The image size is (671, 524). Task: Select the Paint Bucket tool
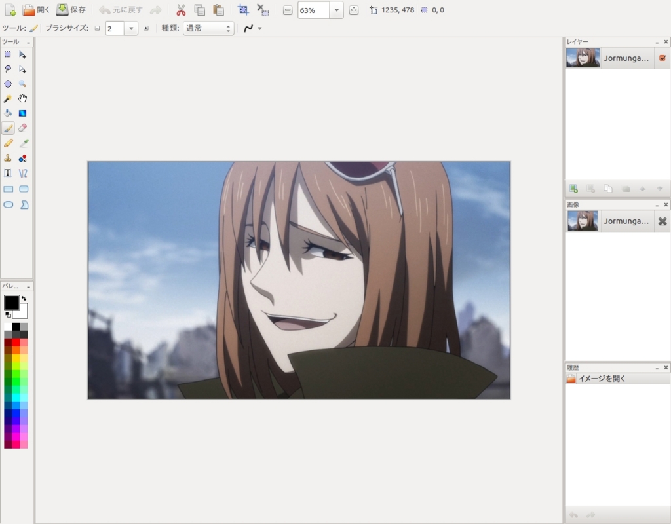[8, 113]
